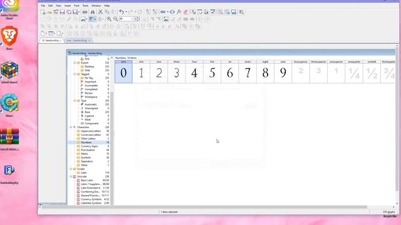Click the Undo arrow icon

[x=122, y=12]
